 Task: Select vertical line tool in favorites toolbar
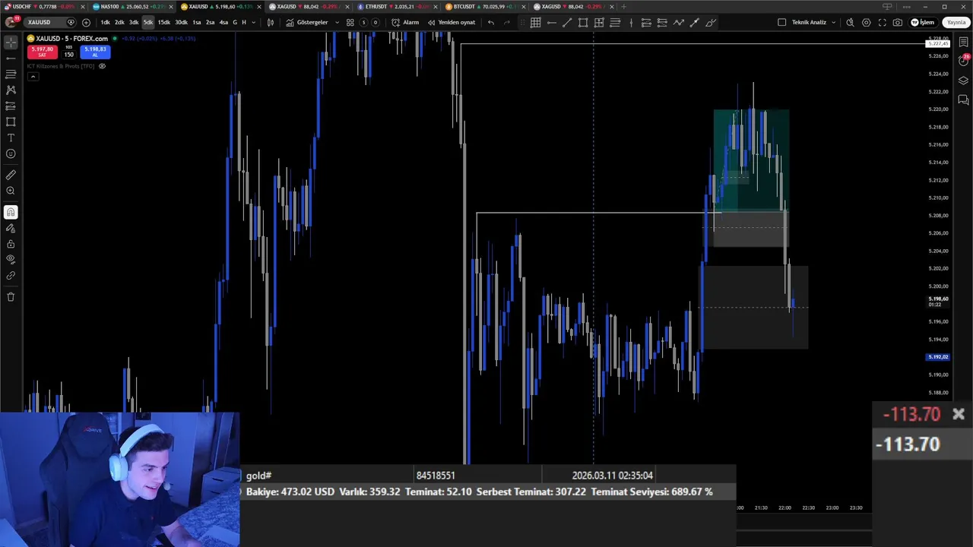pos(631,22)
